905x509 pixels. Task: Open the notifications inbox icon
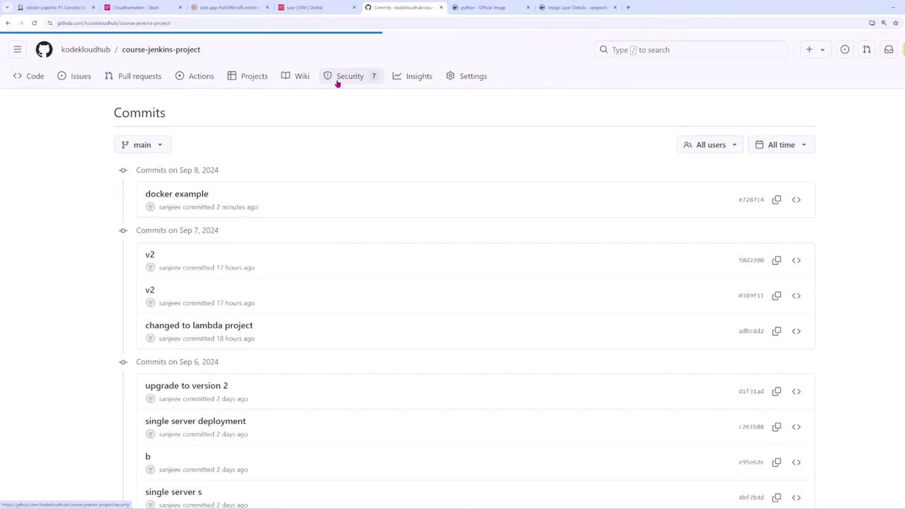pyautogui.click(x=889, y=49)
